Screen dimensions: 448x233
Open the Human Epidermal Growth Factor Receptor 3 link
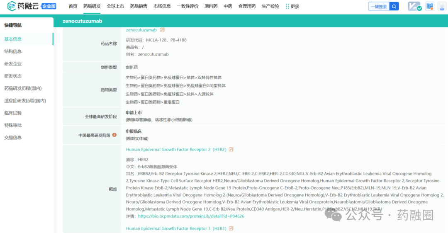point(176,228)
